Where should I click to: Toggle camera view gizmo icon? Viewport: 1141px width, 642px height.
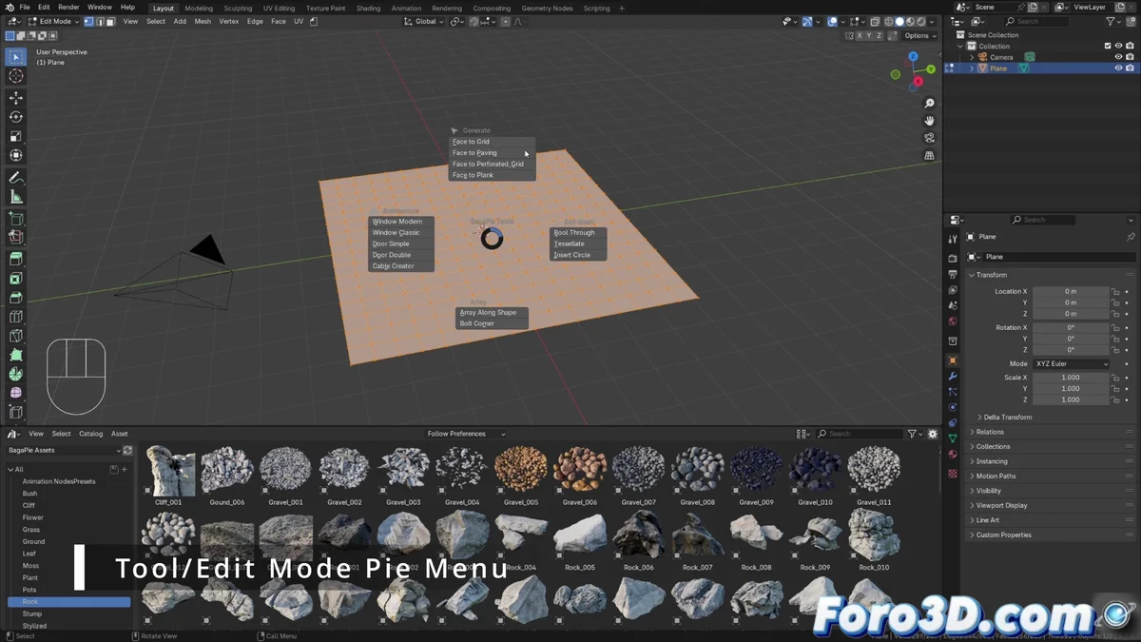(x=929, y=138)
